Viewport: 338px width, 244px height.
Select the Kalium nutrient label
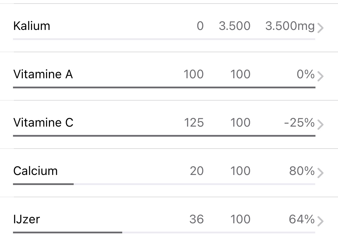tap(32, 26)
